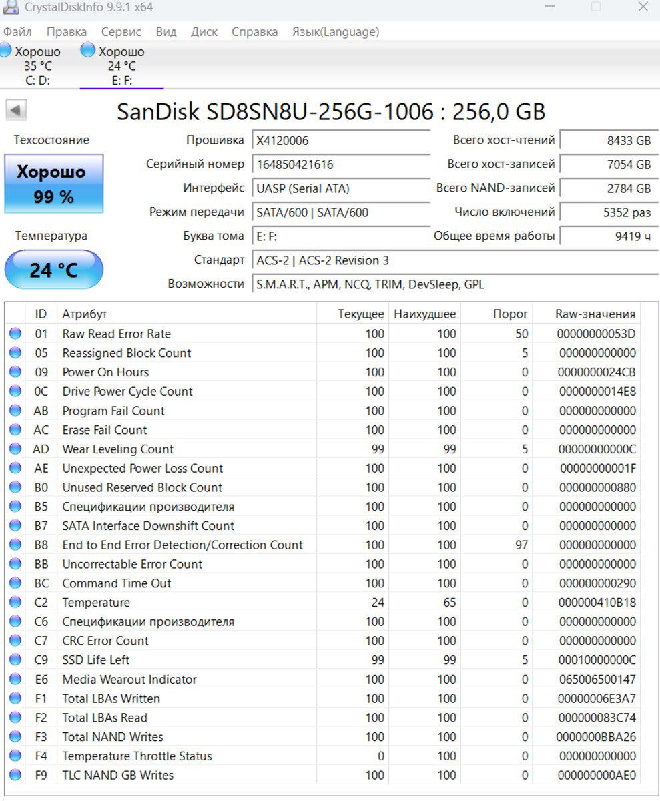The height and width of the screenshot is (801, 660).
Task: Click the Интерфейс field UASP (Serial ATA)
Action: click(341, 188)
